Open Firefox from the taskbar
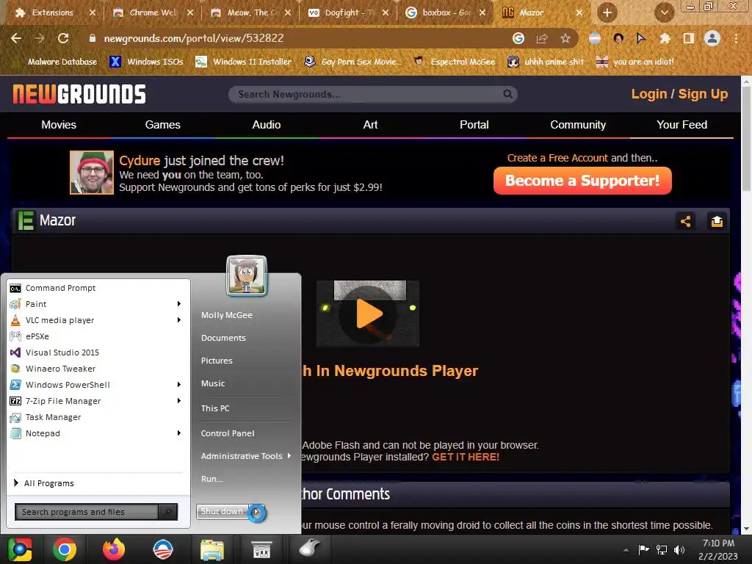752x564 pixels. [x=114, y=549]
